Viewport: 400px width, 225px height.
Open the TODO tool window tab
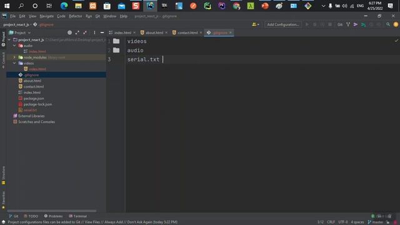31,216
